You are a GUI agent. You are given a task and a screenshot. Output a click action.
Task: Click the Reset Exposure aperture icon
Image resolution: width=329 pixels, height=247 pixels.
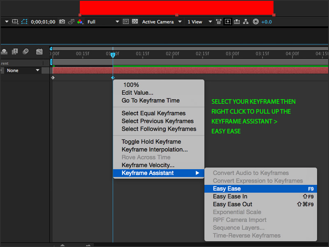coord(255,21)
